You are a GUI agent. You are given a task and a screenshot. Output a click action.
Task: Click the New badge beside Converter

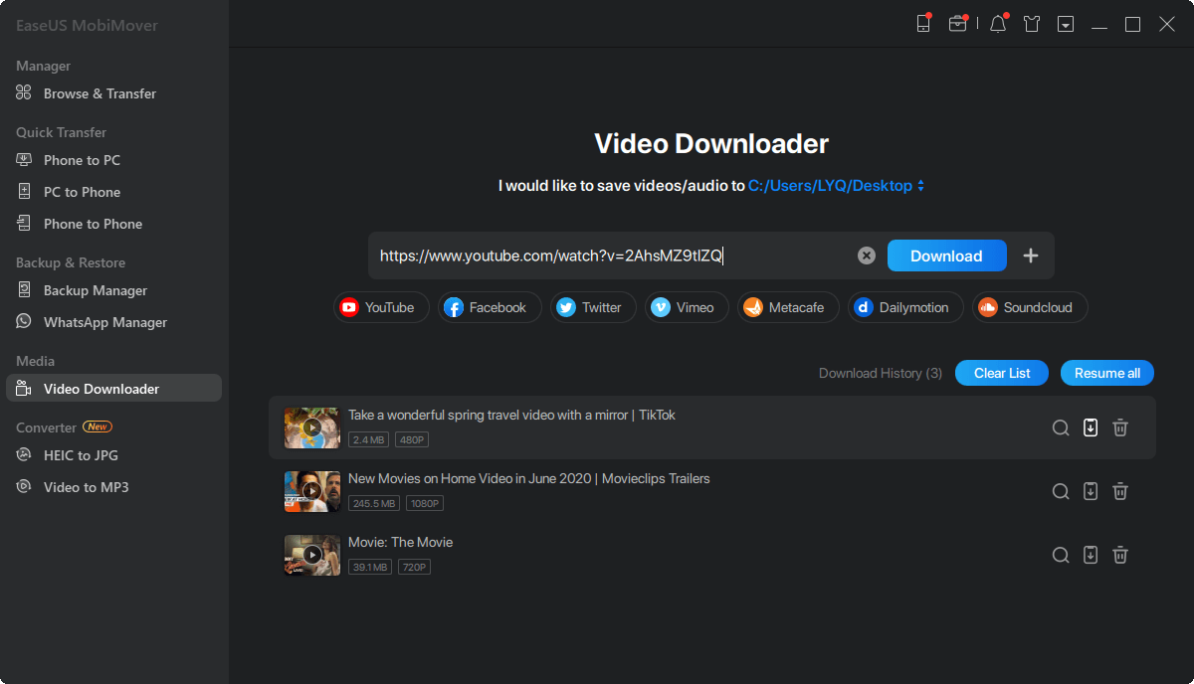coord(98,427)
